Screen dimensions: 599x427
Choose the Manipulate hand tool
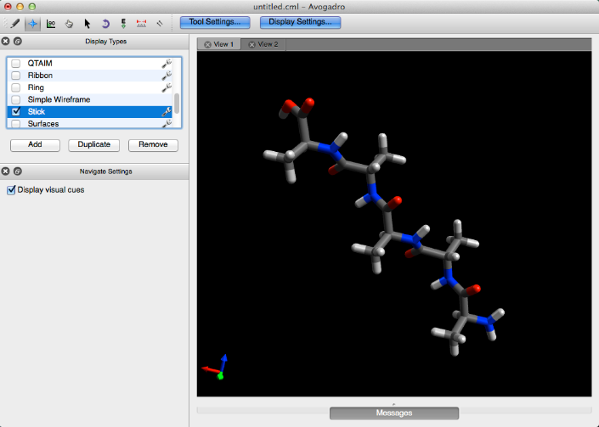tap(69, 23)
